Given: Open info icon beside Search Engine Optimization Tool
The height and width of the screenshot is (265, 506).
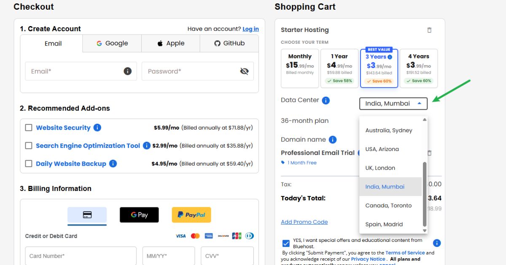Looking at the screenshot, I should [x=147, y=146].
